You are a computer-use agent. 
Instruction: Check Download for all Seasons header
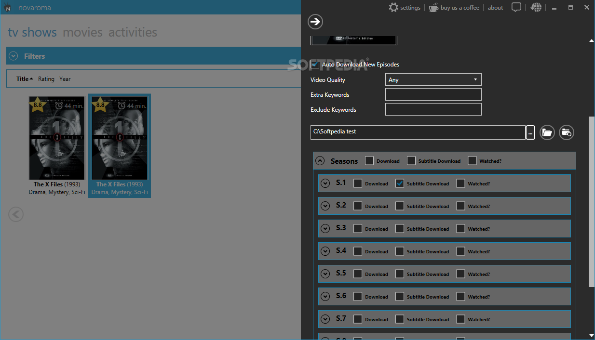(369, 161)
